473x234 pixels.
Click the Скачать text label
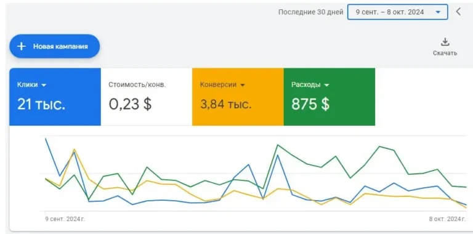pyautogui.click(x=445, y=53)
